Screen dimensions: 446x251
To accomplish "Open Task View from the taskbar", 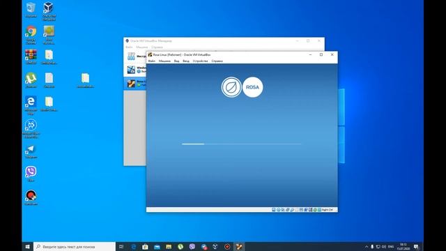I will [121, 246].
